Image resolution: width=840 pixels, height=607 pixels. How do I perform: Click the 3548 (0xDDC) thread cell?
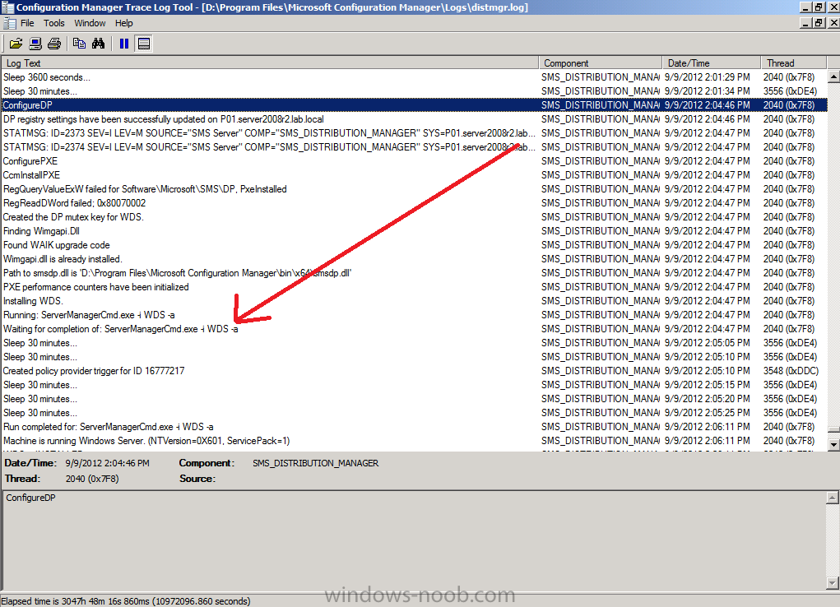click(791, 371)
